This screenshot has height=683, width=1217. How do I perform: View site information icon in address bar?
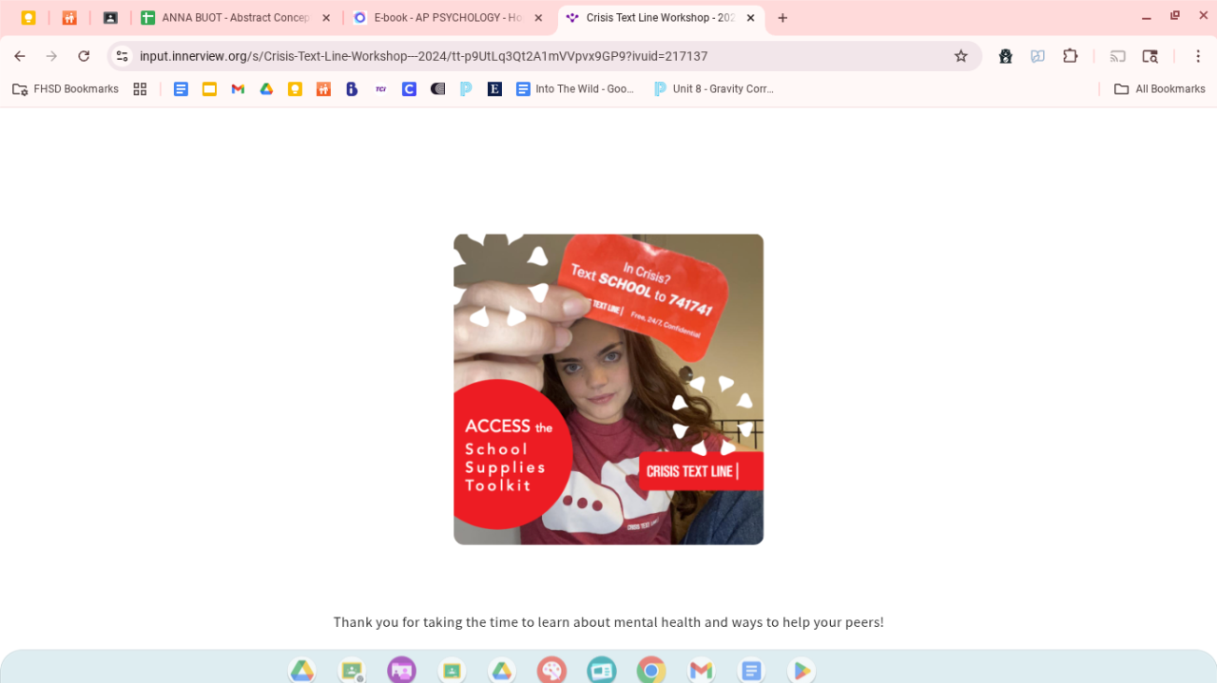point(122,56)
